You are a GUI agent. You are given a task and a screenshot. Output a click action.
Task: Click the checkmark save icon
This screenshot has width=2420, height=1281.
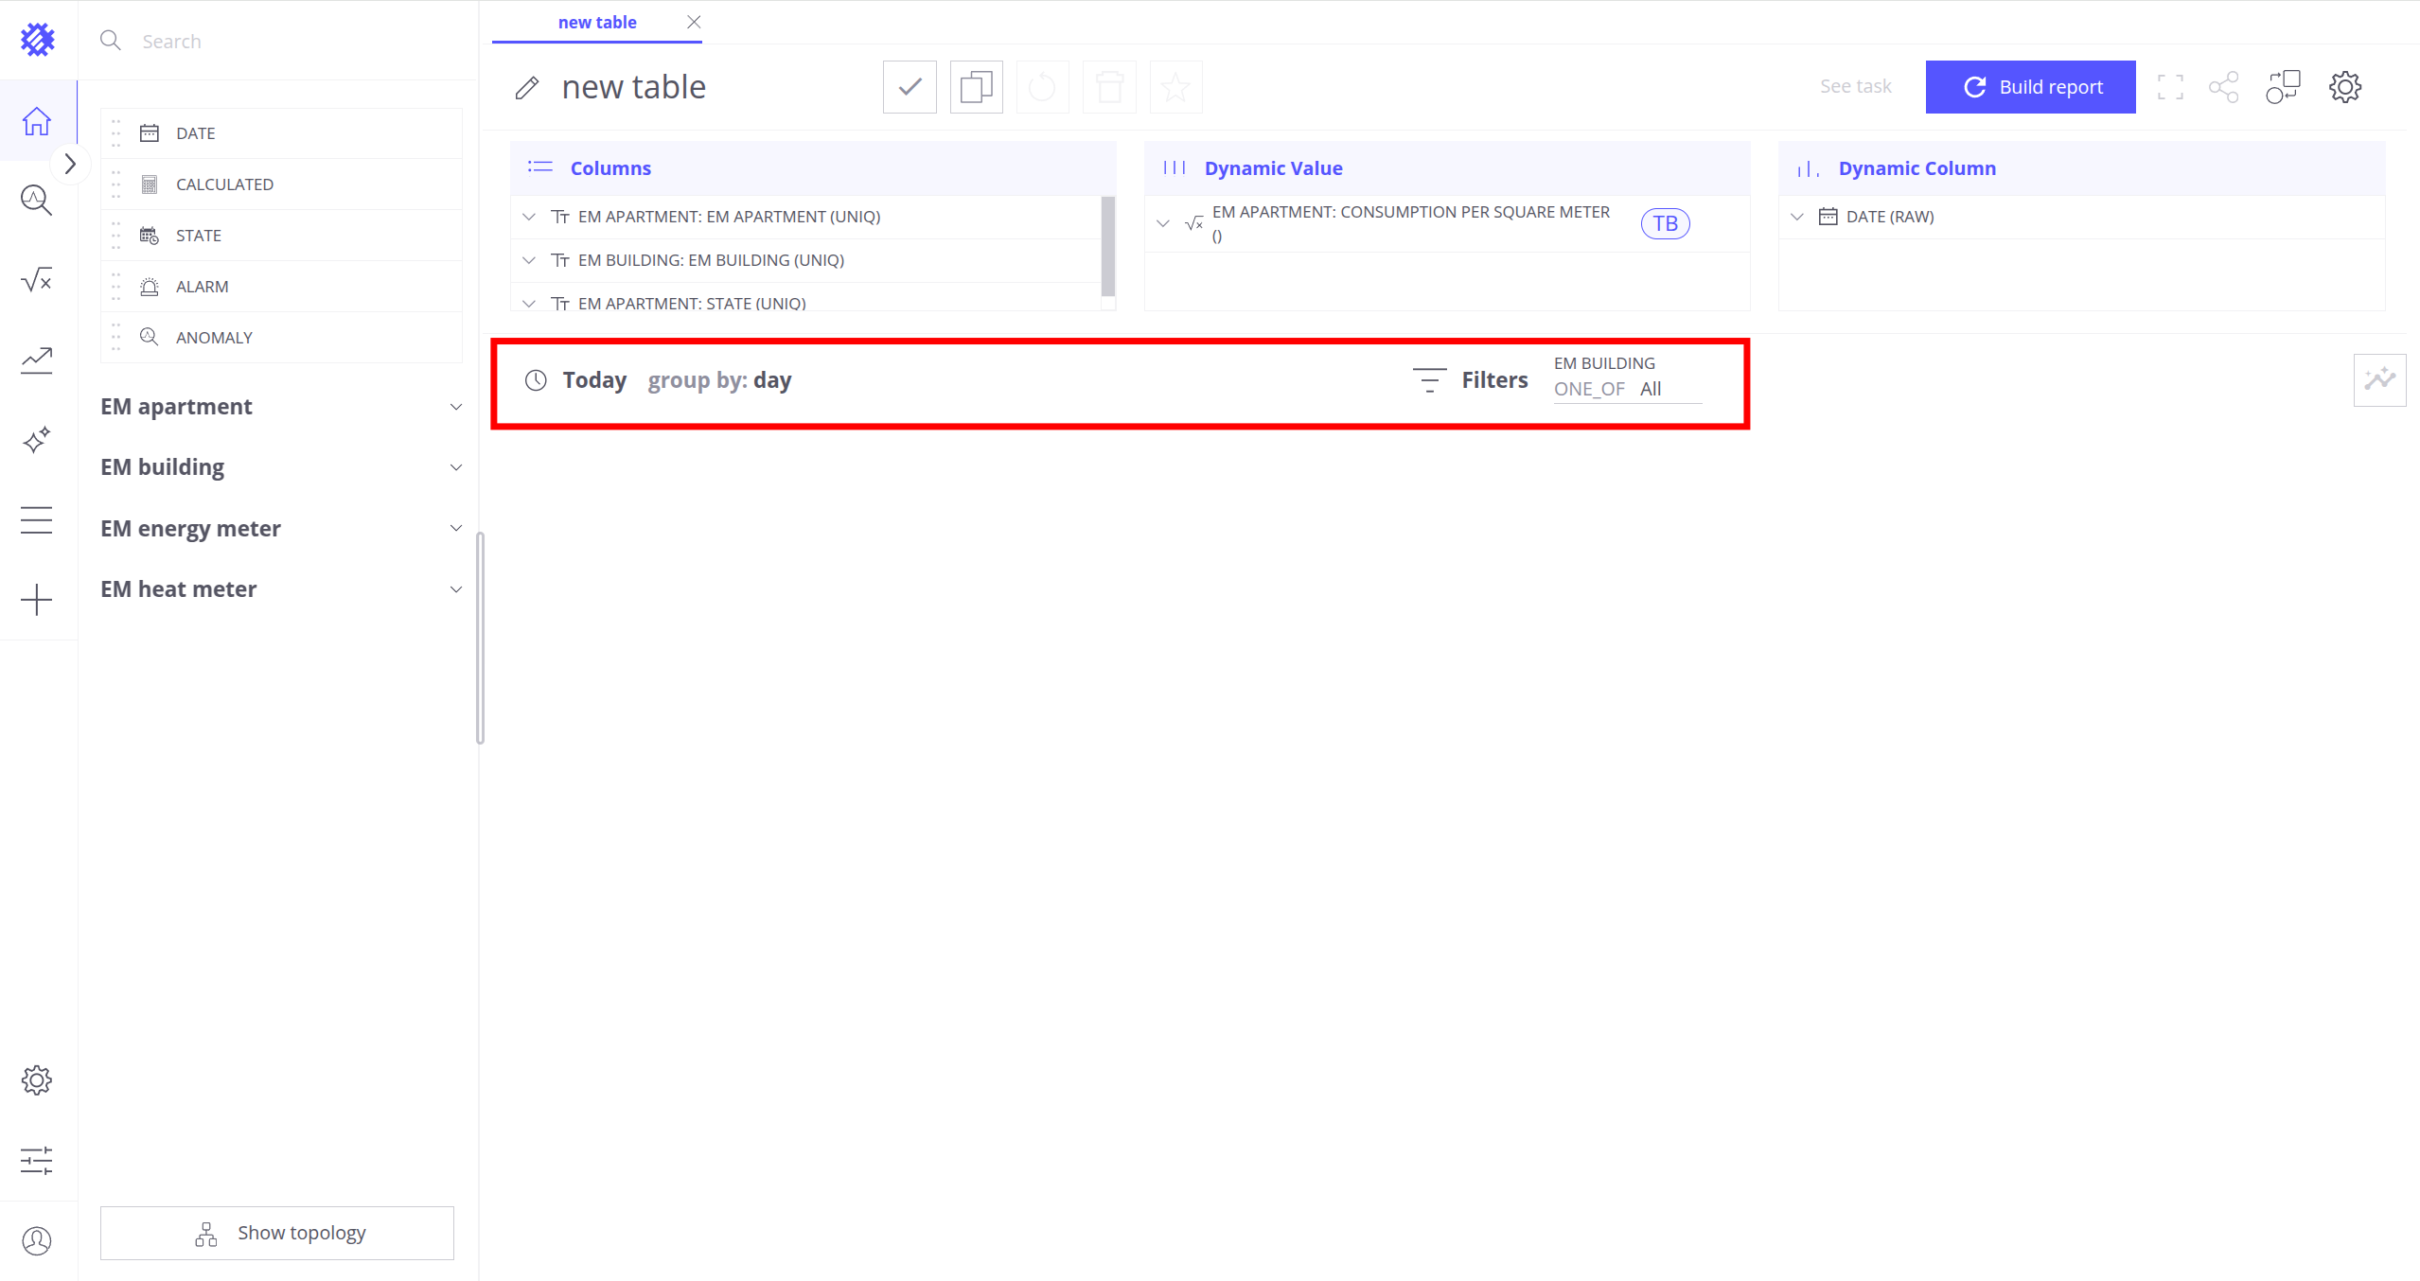[x=910, y=87]
